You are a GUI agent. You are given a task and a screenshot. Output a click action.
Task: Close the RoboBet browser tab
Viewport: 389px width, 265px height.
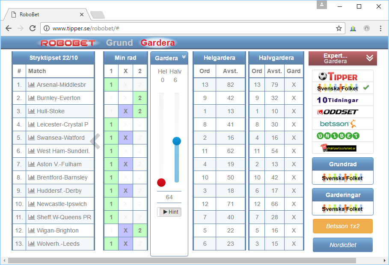pos(82,15)
